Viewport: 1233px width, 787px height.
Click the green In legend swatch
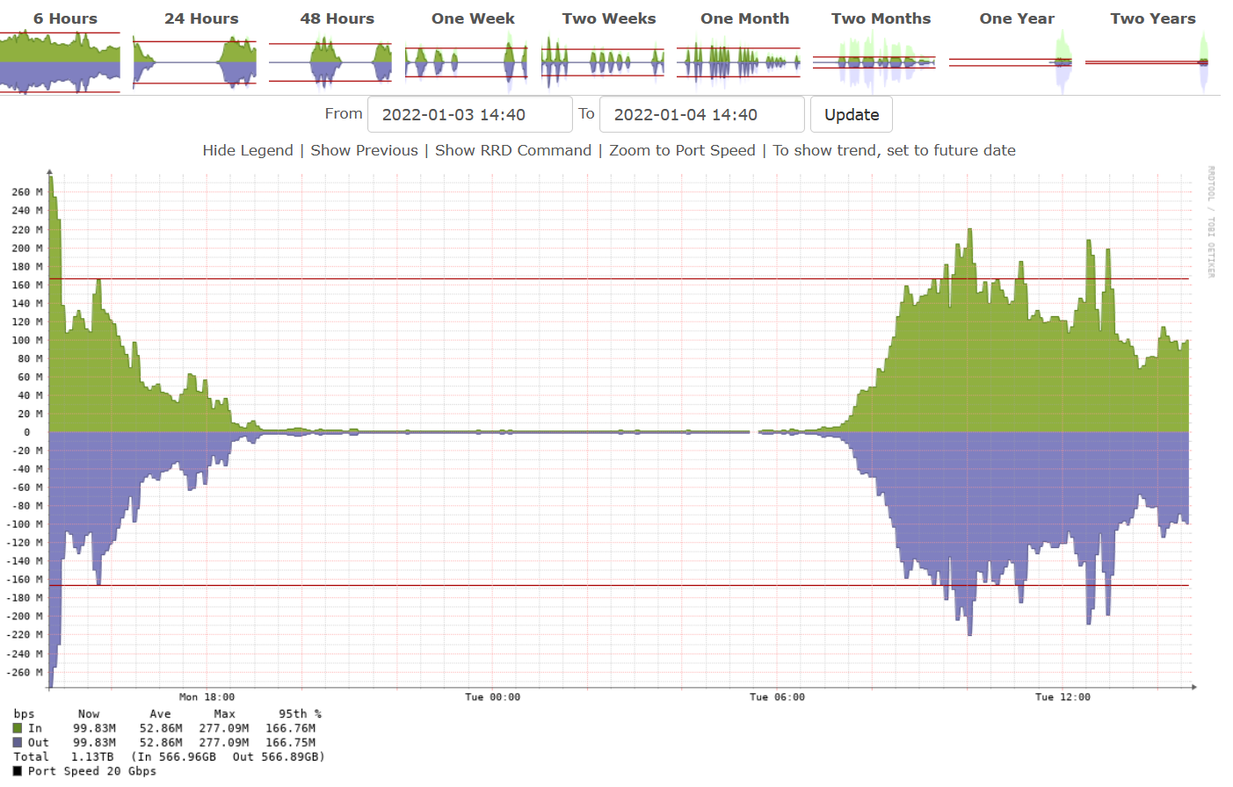point(16,728)
